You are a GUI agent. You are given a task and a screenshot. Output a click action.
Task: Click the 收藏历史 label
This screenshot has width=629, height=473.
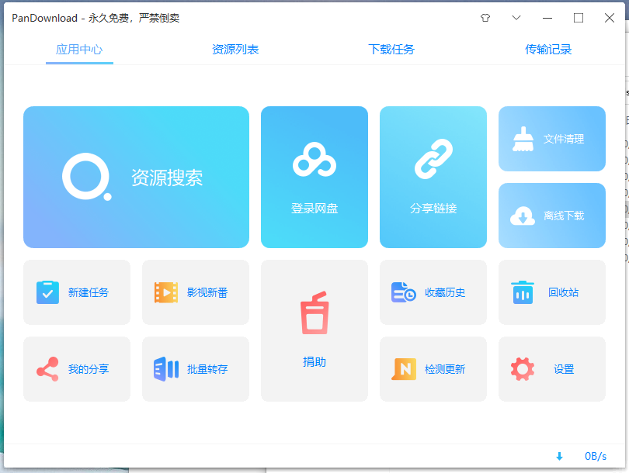[445, 292]
